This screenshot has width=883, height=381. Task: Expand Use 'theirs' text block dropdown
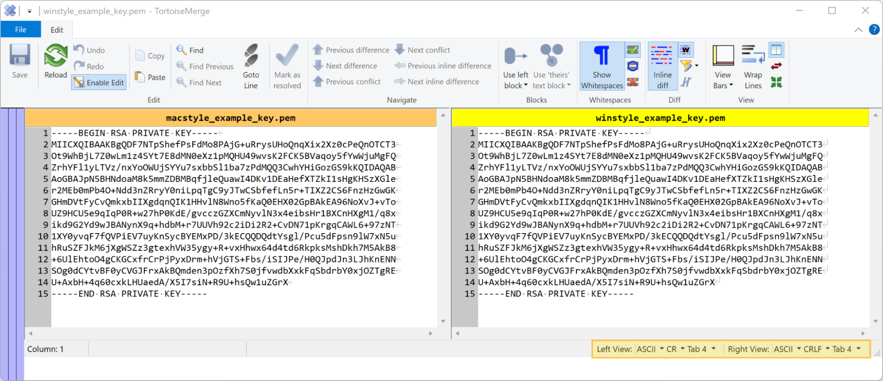569,85
